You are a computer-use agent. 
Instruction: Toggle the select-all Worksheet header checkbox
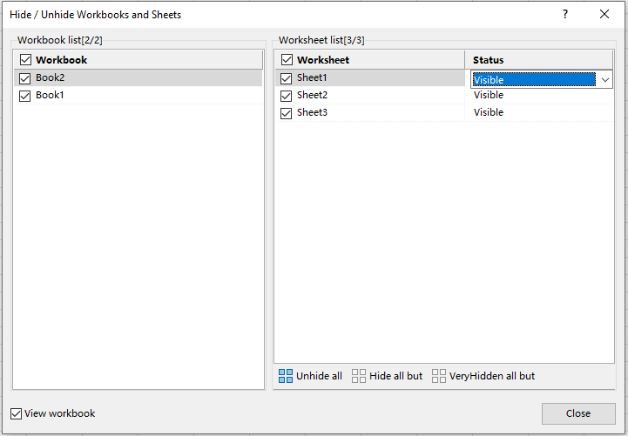pos(287,60)
